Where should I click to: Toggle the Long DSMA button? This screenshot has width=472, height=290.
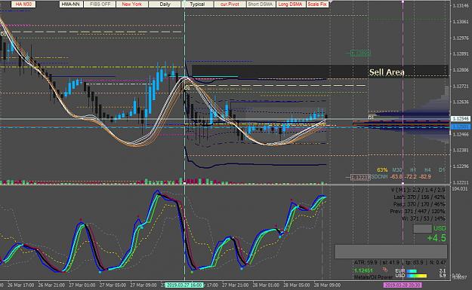pyautogui.click(x=290, y=5)
